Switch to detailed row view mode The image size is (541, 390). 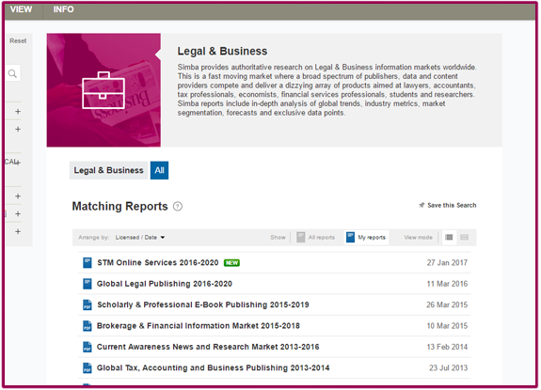tap(465, 238)
